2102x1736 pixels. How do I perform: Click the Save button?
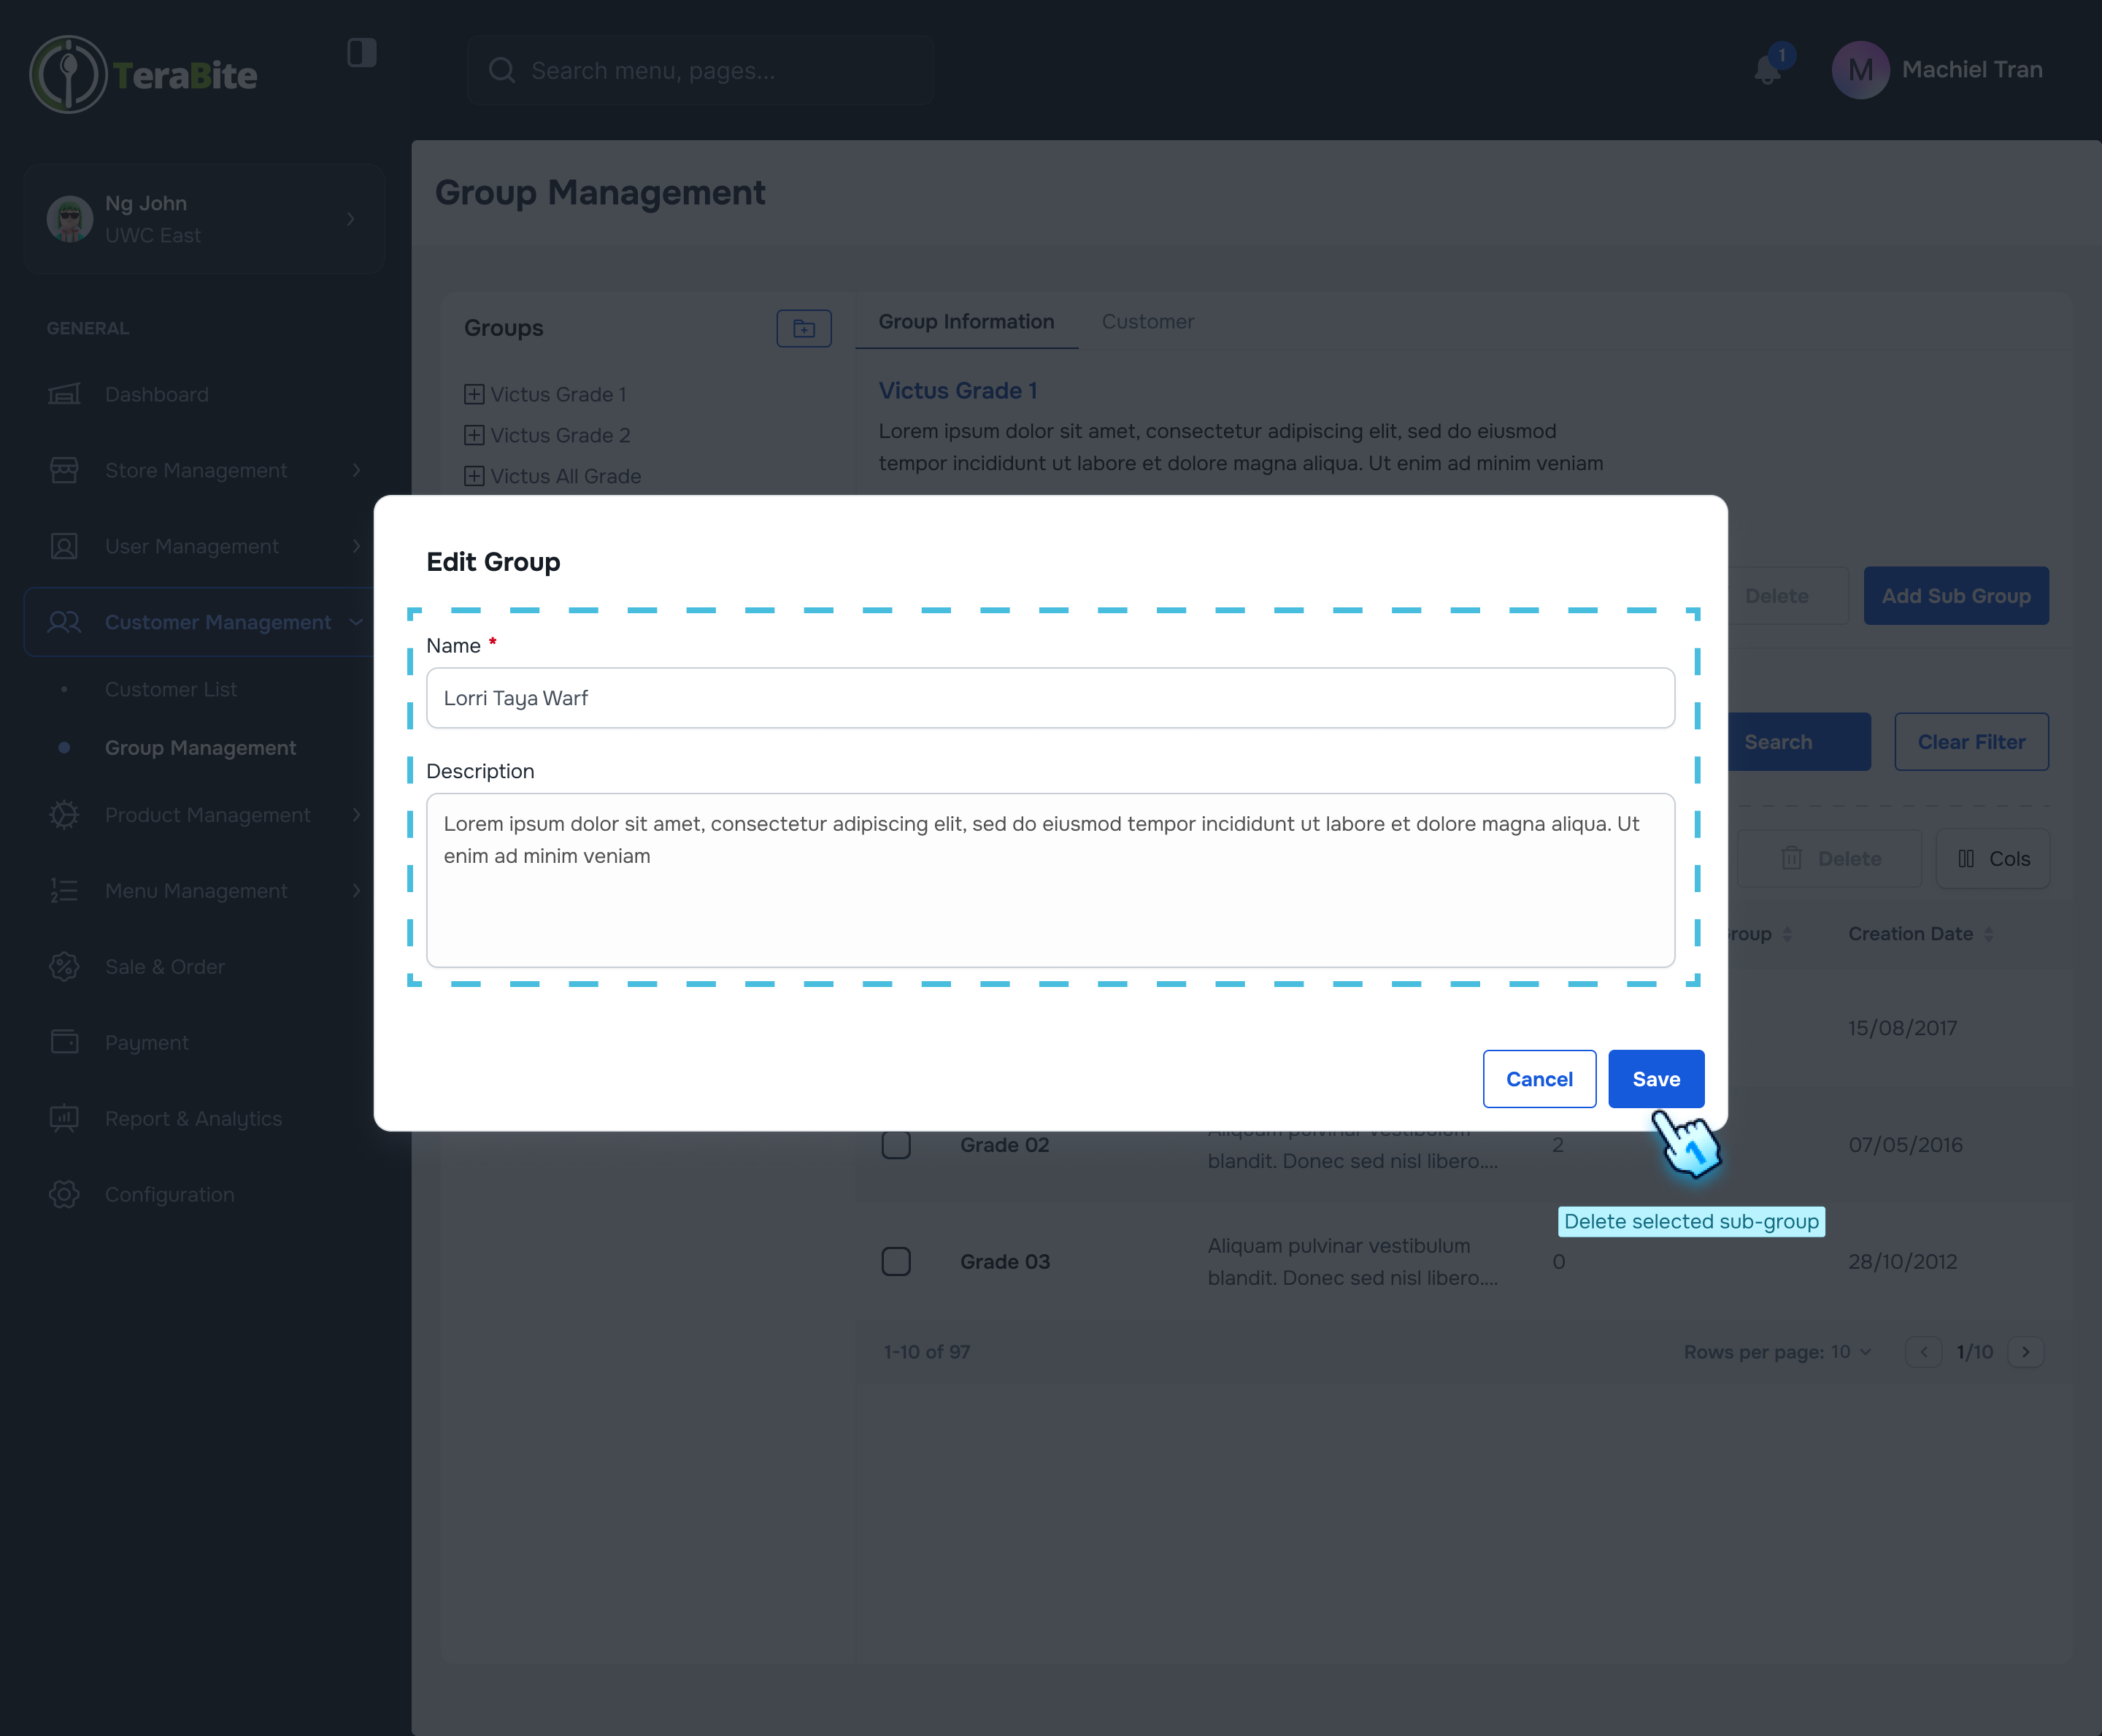click(x=1655, y=1079)
